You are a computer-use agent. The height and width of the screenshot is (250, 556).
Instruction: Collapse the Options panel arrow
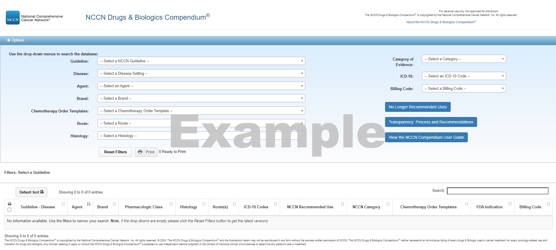coord(9,40)
